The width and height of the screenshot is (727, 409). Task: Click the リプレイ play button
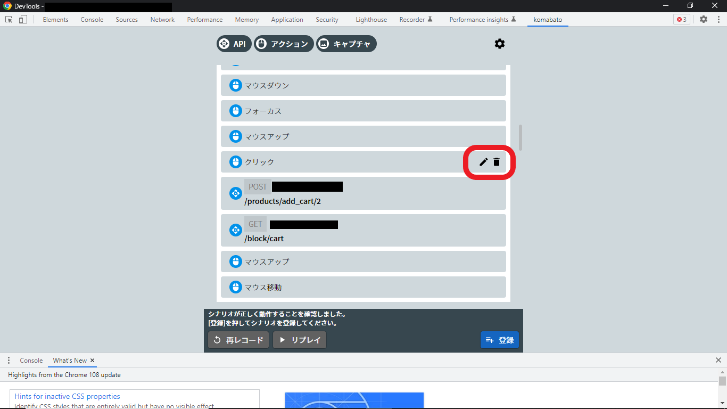click(300, 340)
